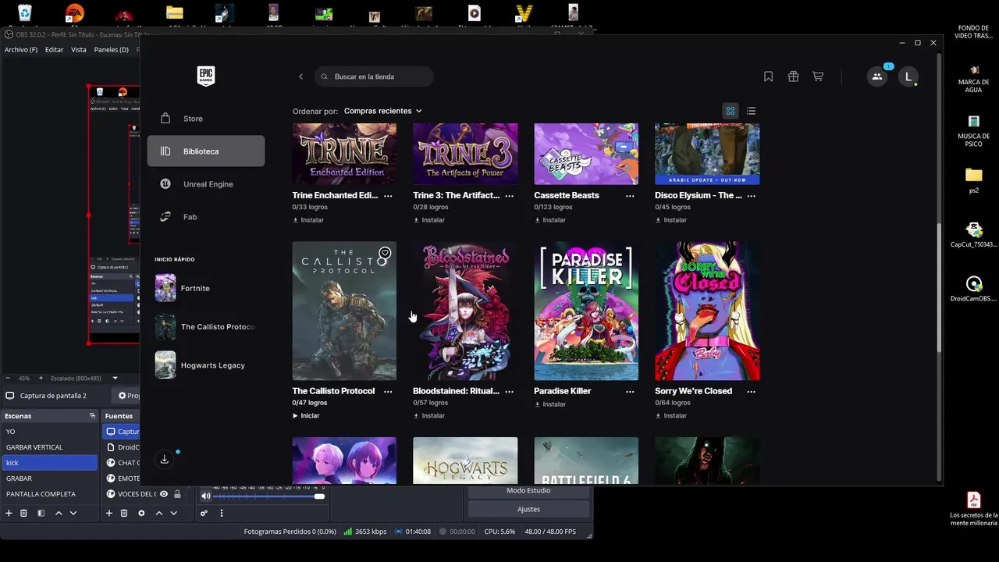Open options for The Callisto Protocol
The image size is (999, 562).
[x=388, y=392]
